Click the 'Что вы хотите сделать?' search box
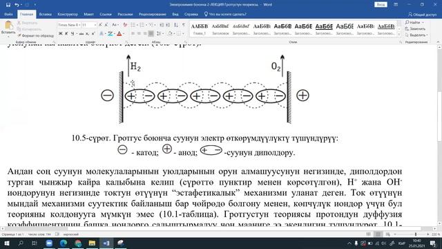442x249 pixels. point(226,14)
